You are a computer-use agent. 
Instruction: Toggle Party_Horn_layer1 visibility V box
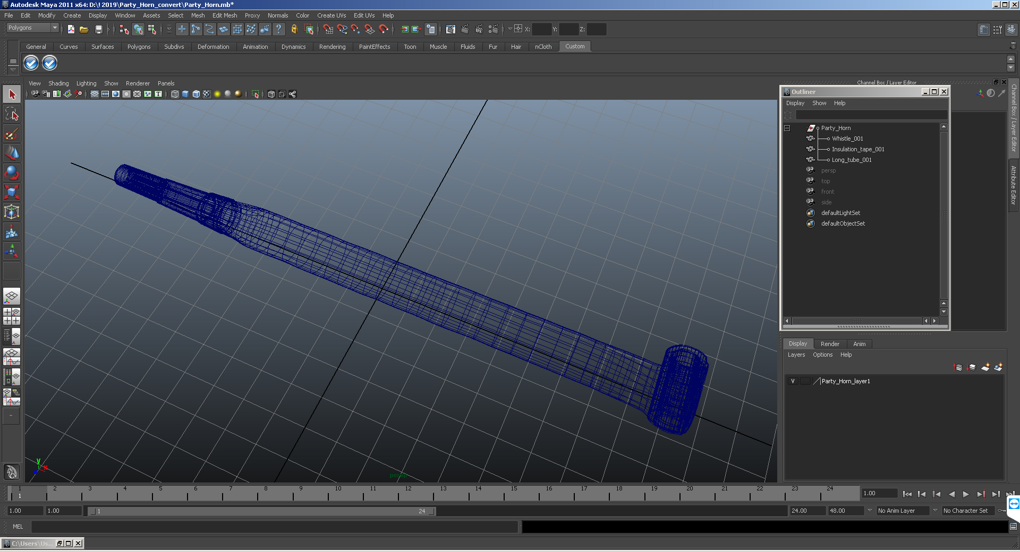point(793,381)
